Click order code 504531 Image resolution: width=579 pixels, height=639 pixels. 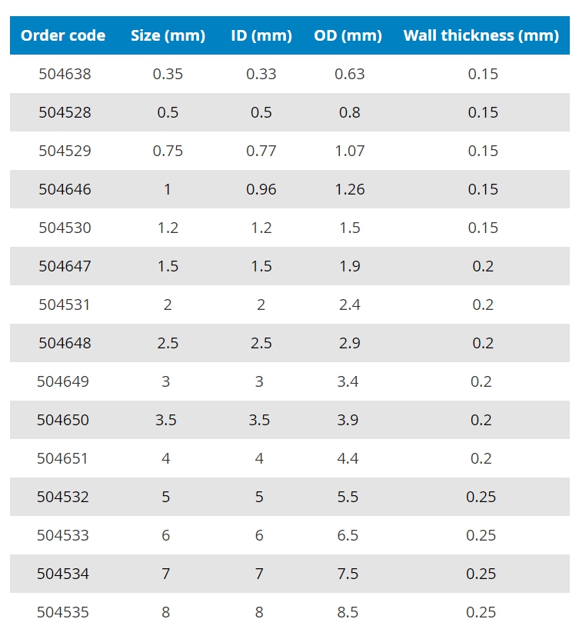65,305
